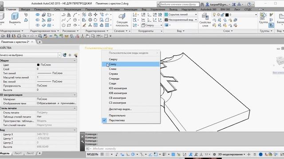Click the Help question mark icon
Viewport: 284px width, 159px height.
point(249,4)
